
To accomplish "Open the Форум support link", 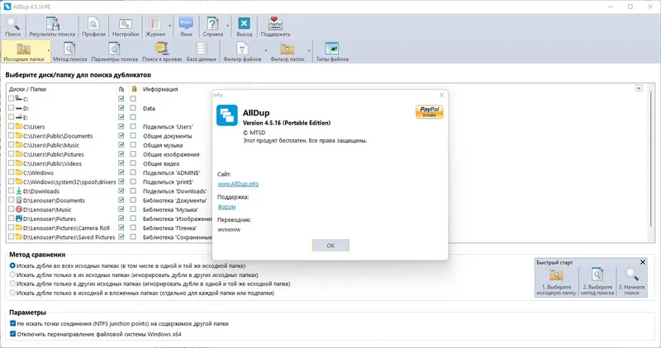I will click(226, 207).
